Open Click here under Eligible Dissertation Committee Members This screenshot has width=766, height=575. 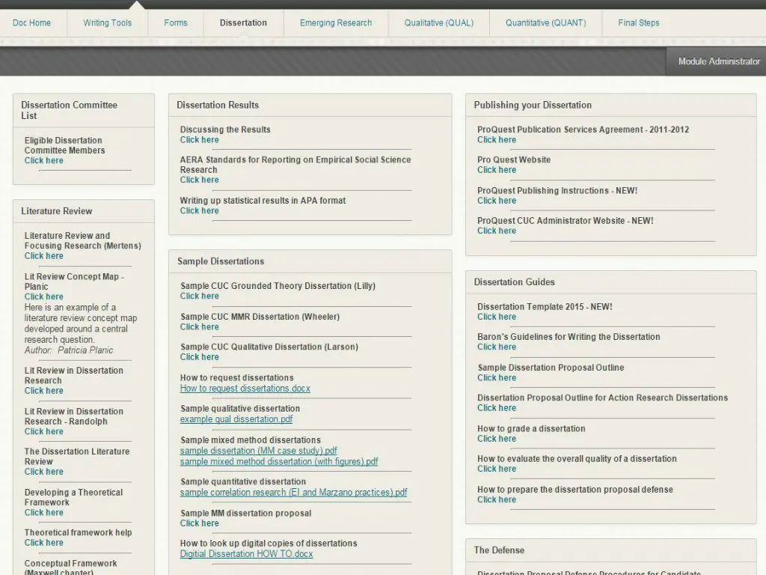point(44,160)
